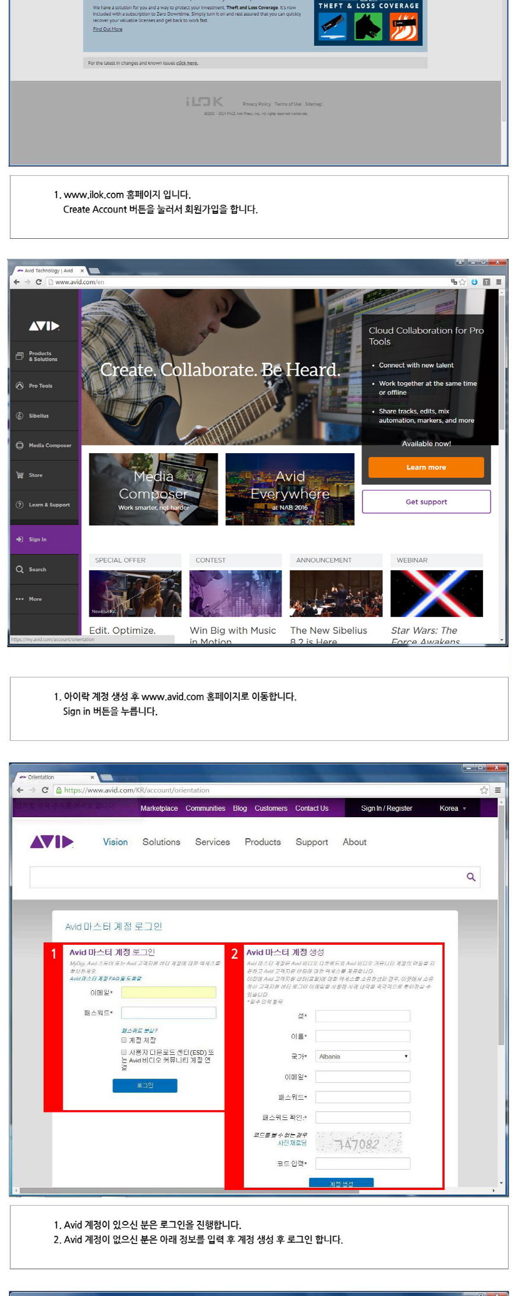The image size is (518, 1296).
Task: Open Contact Us in the top nav
Action: pyautogui.click(x=311, y=808)
